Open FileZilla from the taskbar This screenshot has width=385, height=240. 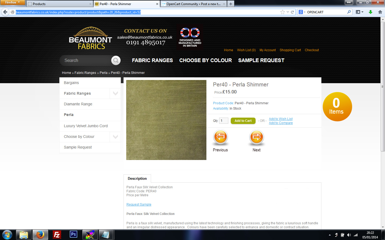[x=57, y=235]
